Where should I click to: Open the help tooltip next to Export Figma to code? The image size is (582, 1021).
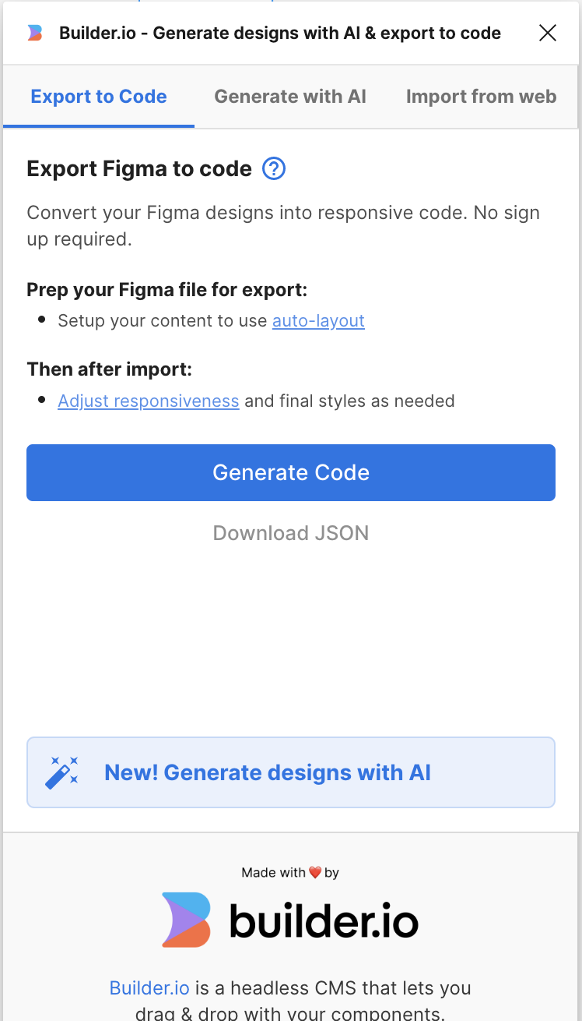pos(273,169)
